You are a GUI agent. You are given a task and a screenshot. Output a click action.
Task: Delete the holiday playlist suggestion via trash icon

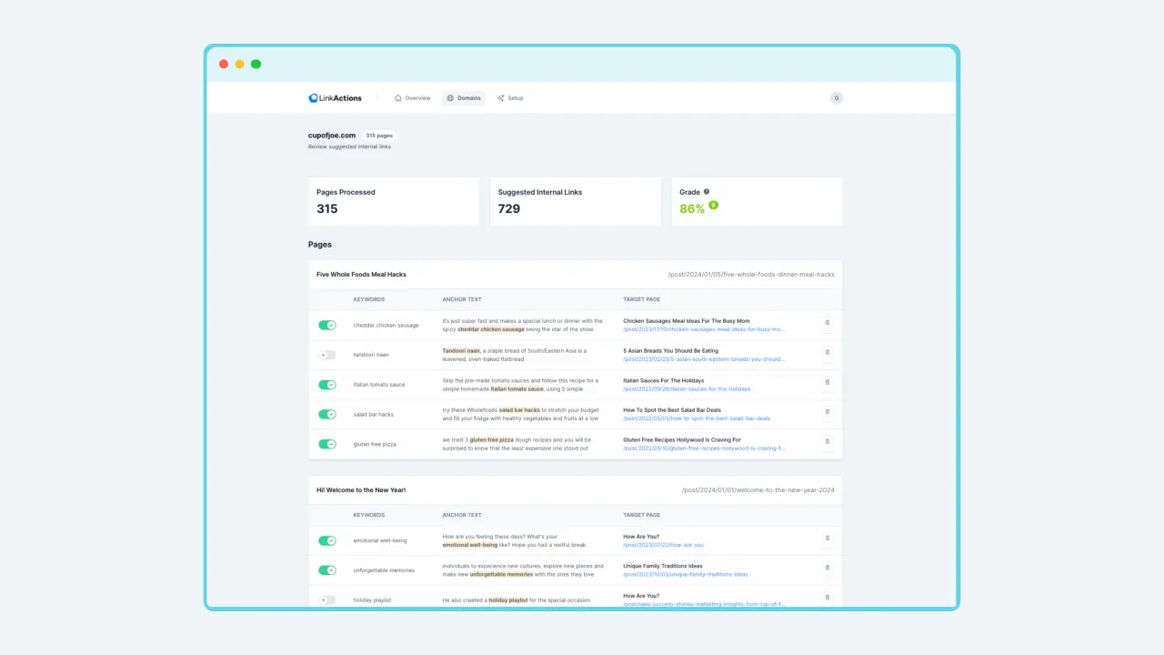click(827, 598)
